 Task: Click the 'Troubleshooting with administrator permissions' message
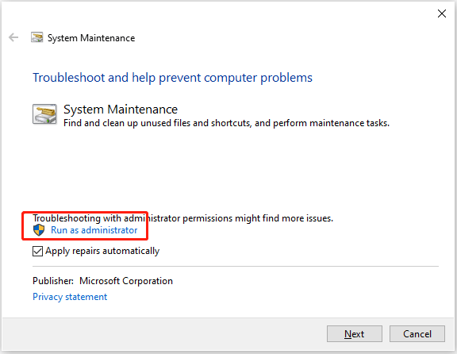point(182,218)
